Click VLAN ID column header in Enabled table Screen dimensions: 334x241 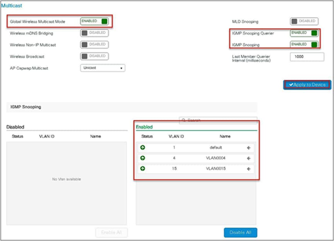176,137
